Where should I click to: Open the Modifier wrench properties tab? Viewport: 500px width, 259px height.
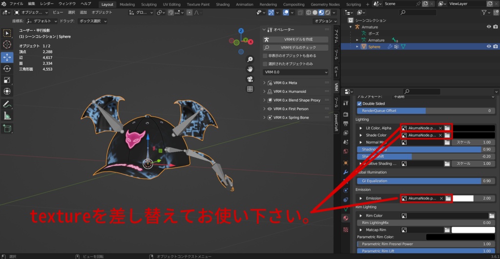click(346, 172)
